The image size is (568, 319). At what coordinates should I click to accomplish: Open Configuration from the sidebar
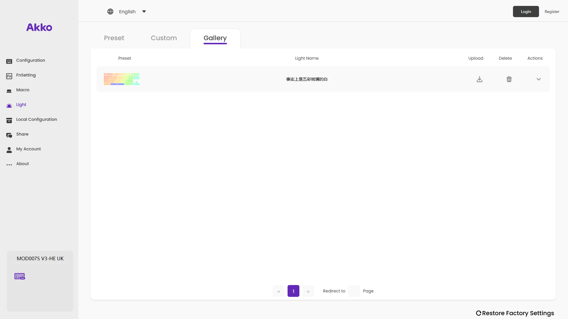coord(30,60)
